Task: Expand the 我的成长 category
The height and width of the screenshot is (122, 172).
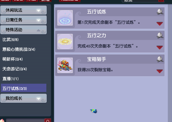Action: [x=23, y=98]
